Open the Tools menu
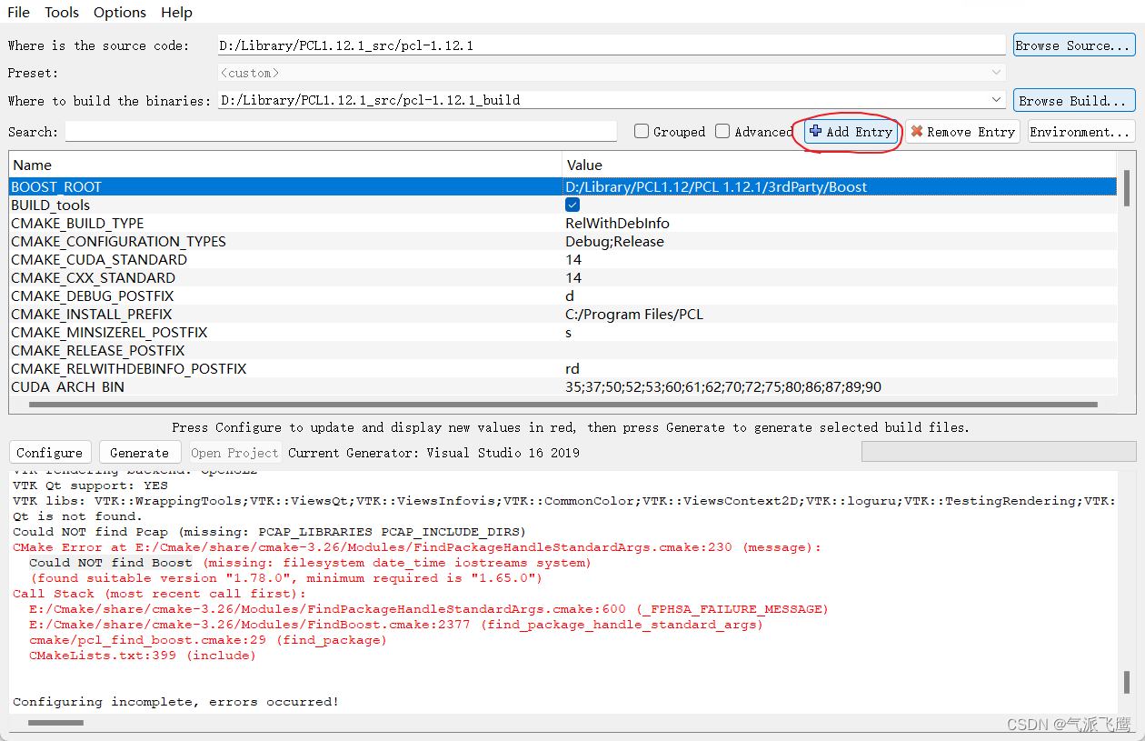The width and height of the screenshot is (1145, 741). coord(61,12)
